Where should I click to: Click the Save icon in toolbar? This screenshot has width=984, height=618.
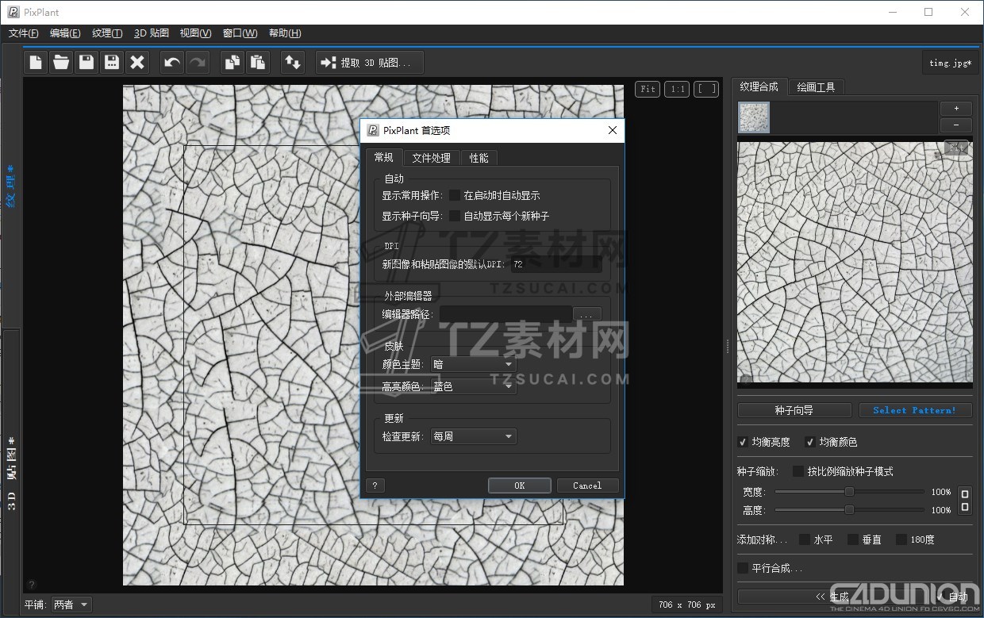click(x=86, y=62)
